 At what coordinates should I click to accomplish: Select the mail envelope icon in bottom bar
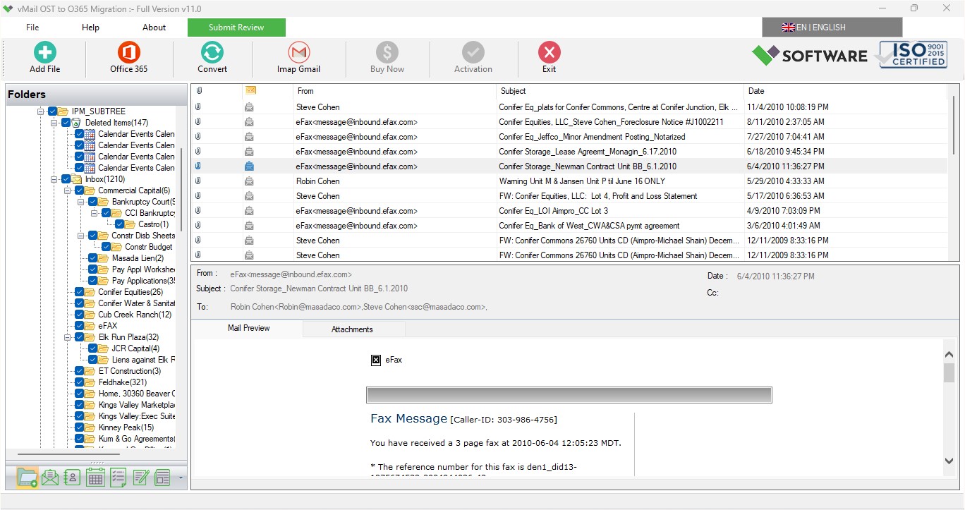pyautogui.click(x=49, y=478)
